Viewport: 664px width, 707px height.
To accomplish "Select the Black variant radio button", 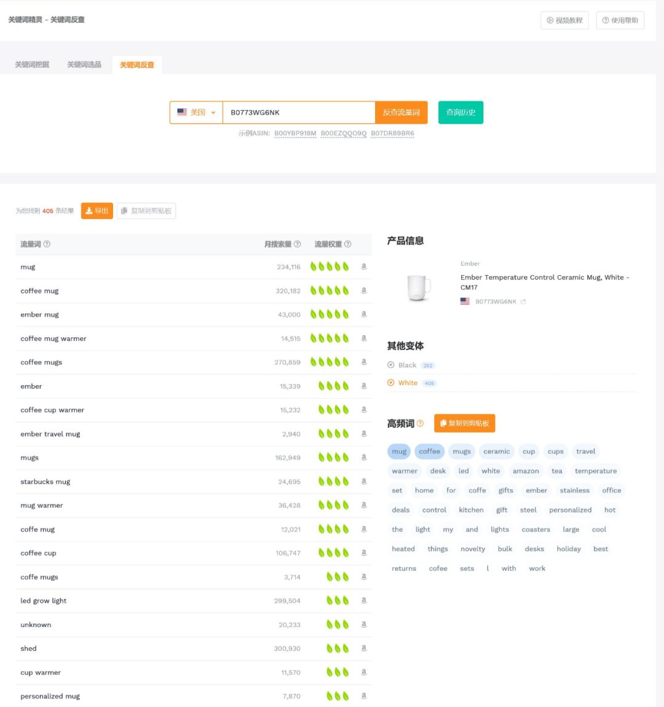I will click(390, 365).
